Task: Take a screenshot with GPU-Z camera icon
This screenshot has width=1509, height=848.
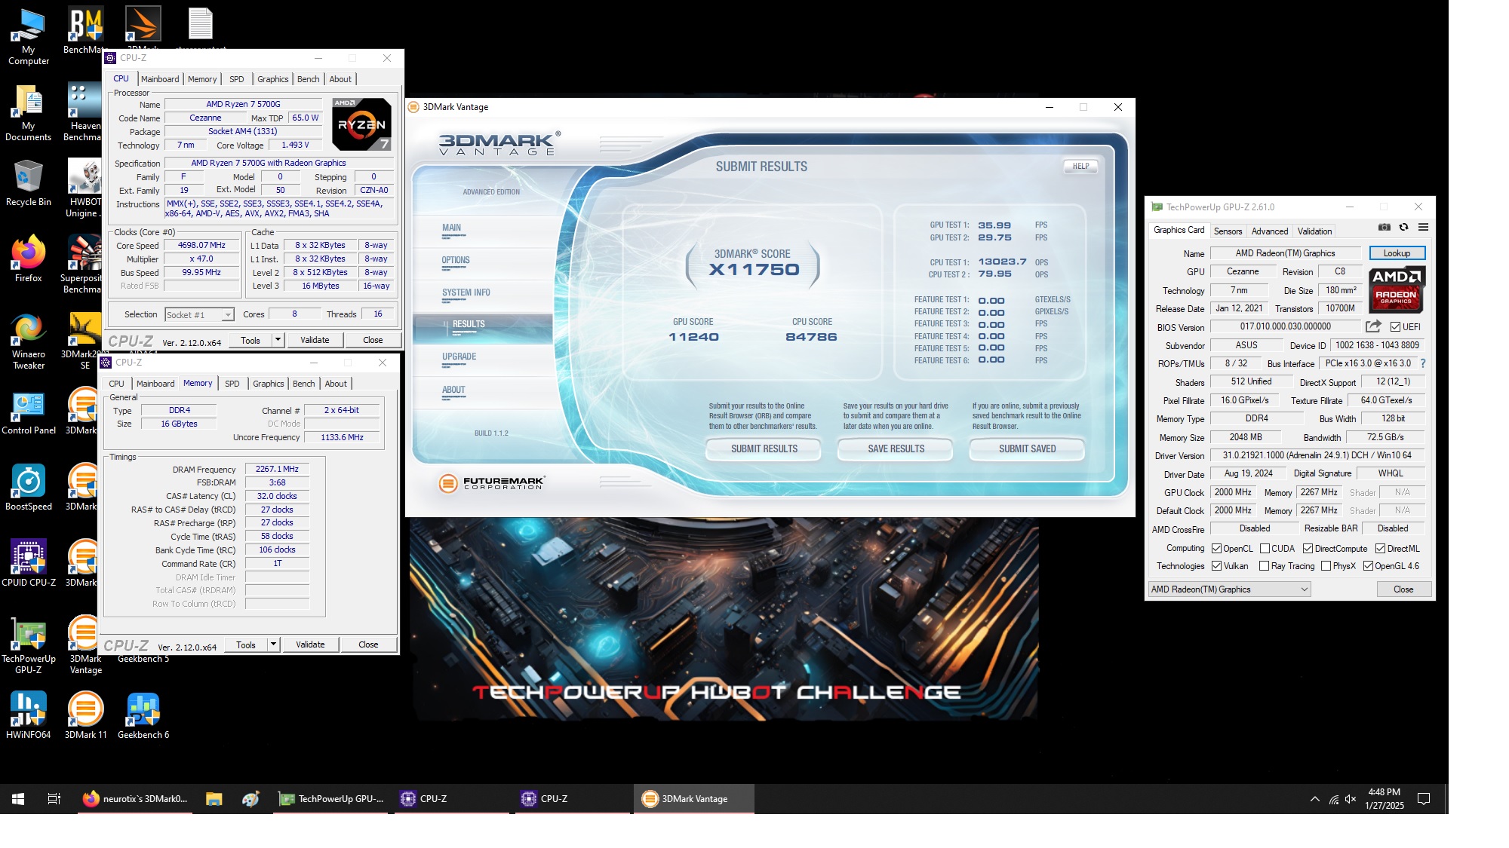Action: pos(1384,227)
